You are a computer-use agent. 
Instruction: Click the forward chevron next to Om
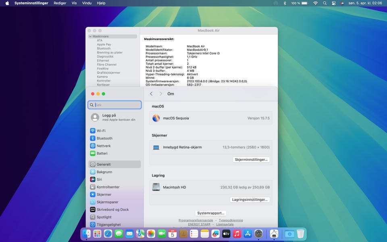pyautogui.click(x=161, y=94)
